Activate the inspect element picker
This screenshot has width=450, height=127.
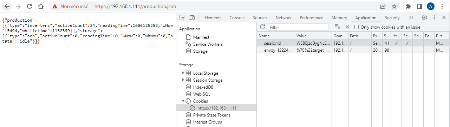(x=182, y=17)
